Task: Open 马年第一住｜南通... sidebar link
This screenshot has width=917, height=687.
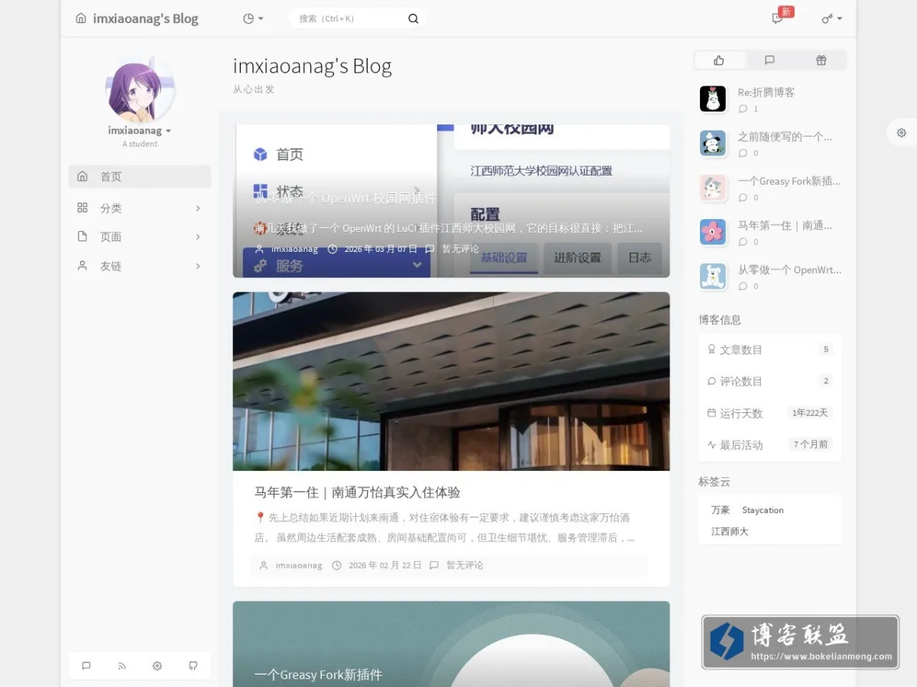Action: [785, 225]
